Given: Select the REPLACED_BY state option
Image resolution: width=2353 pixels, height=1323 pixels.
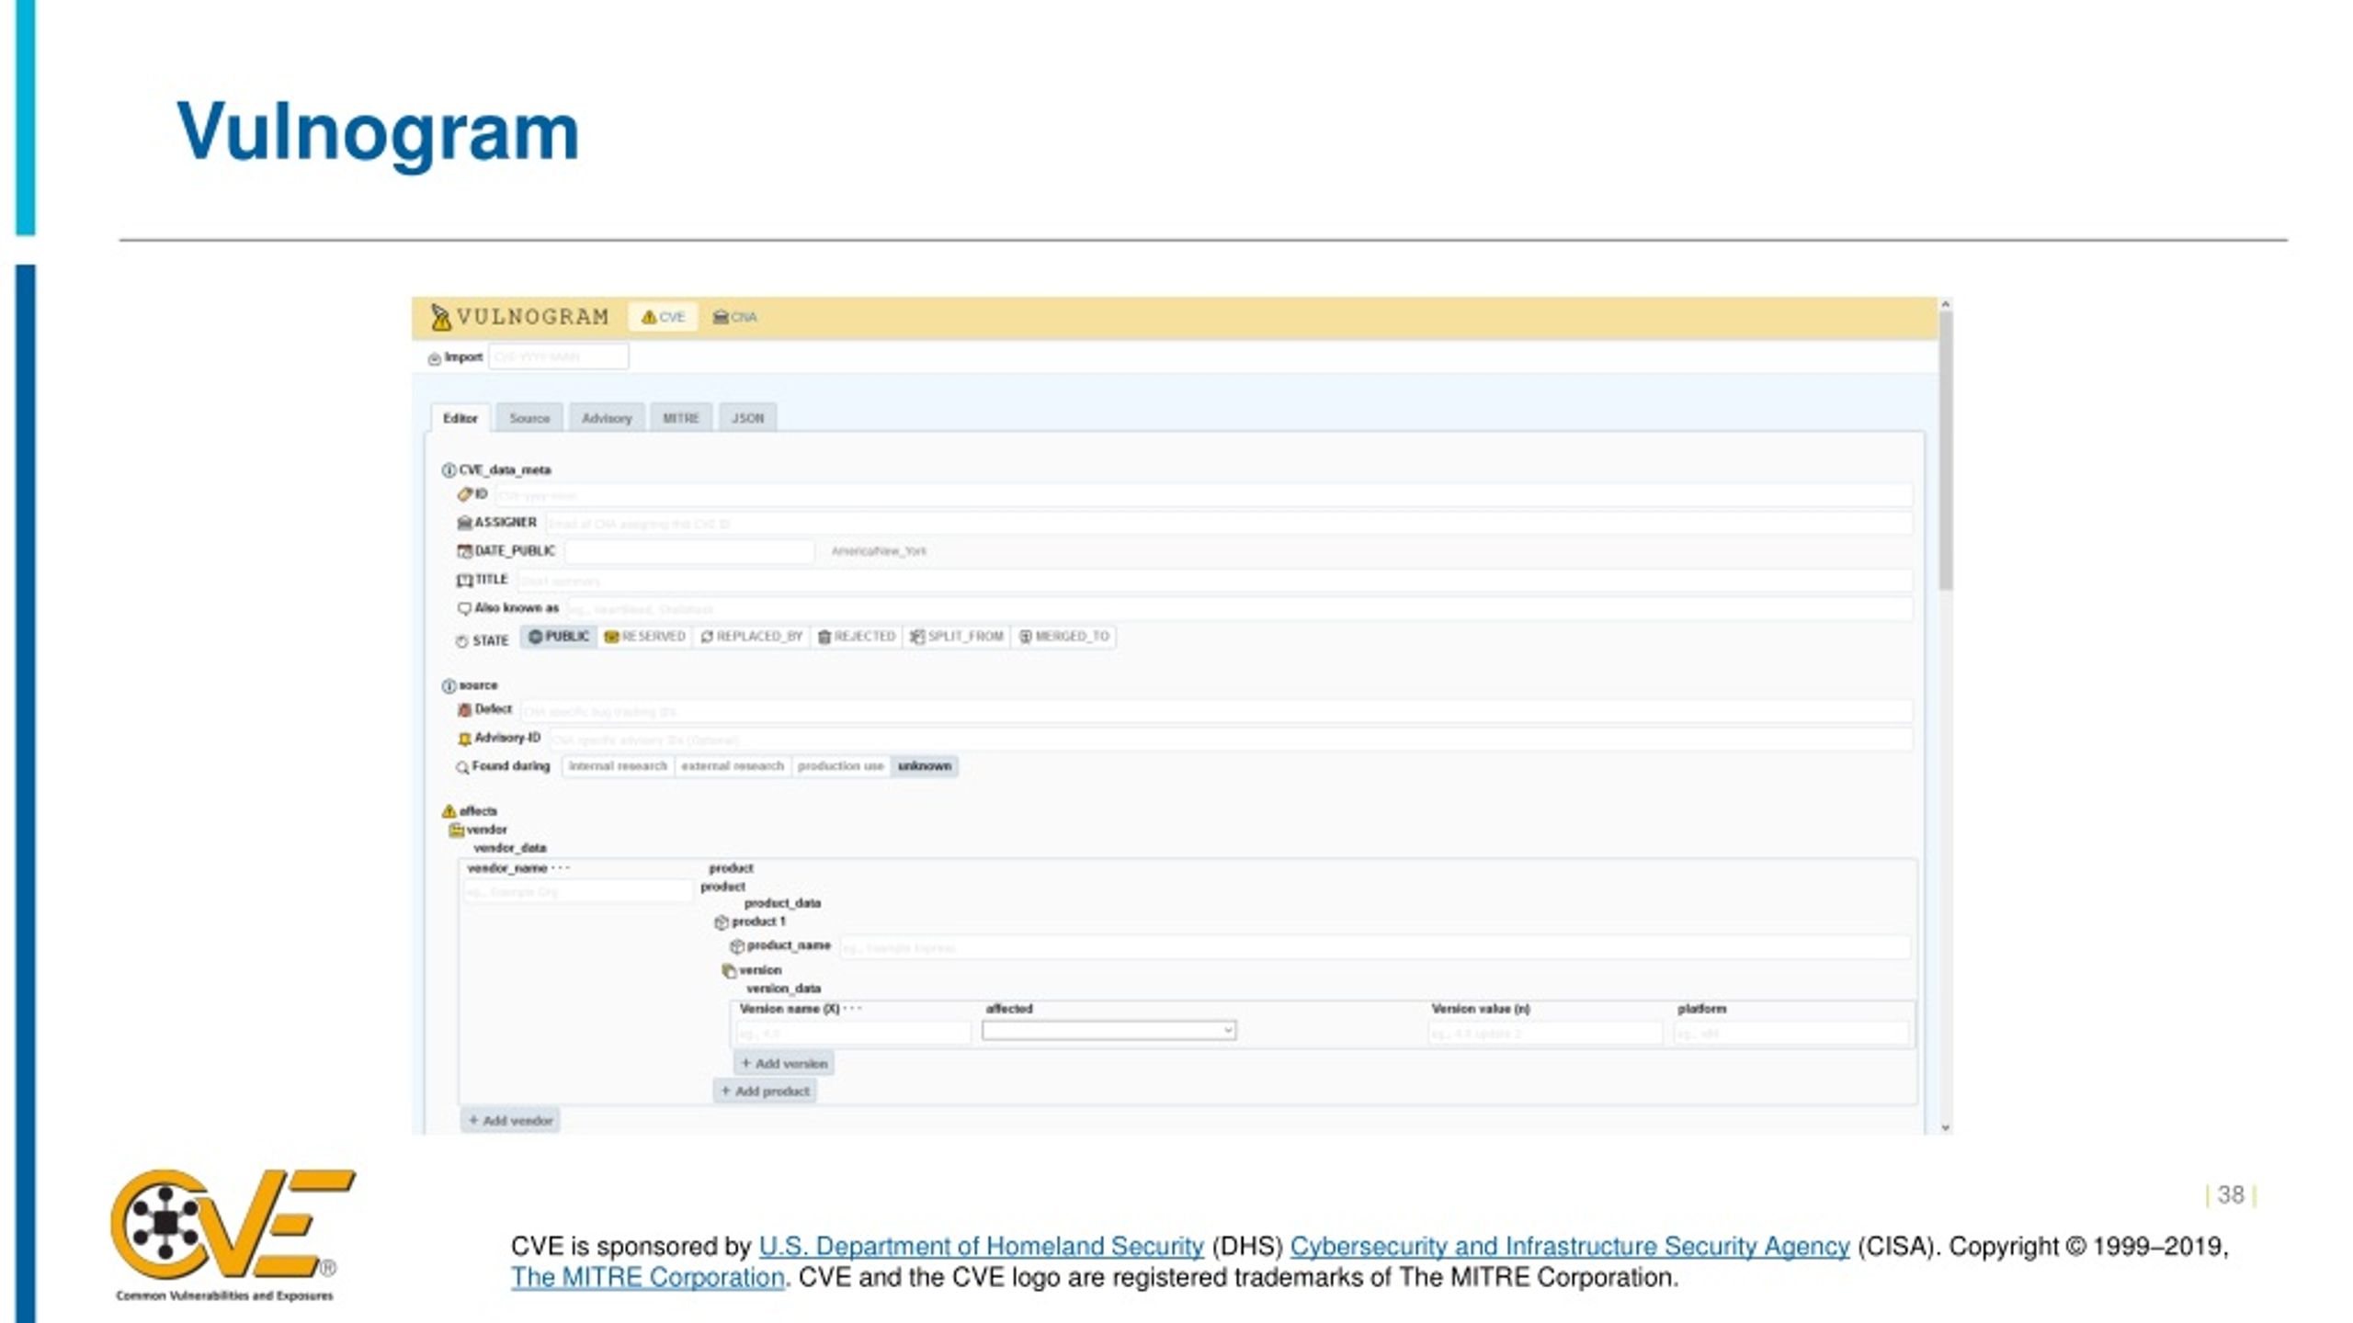Looking at the screenshot, I should tap(751, 637).
